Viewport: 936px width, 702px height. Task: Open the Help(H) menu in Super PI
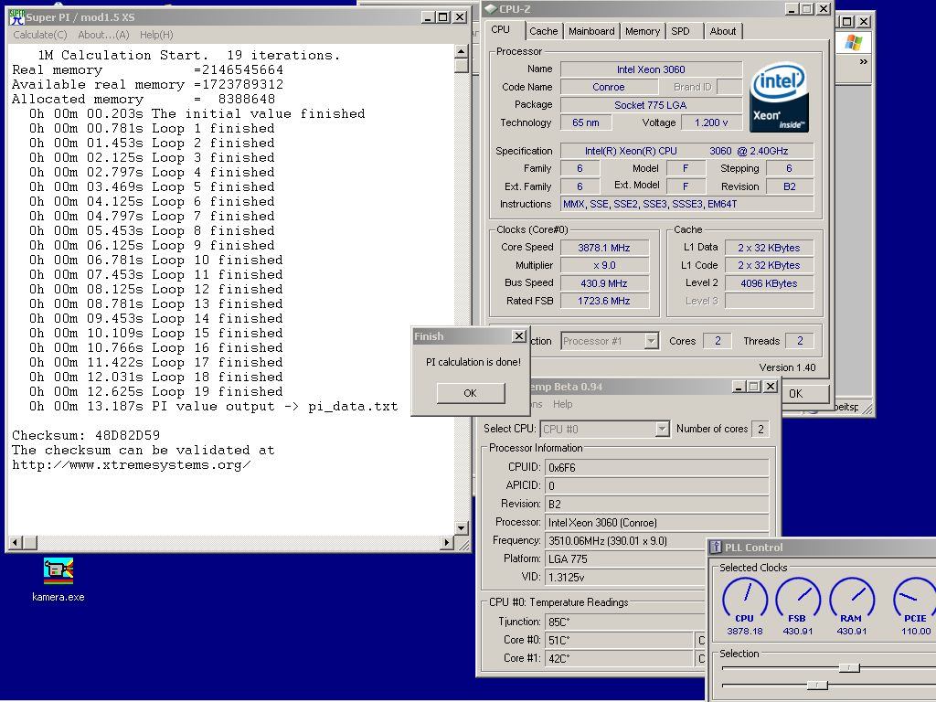pyautogui.click(x=156, y=35)
